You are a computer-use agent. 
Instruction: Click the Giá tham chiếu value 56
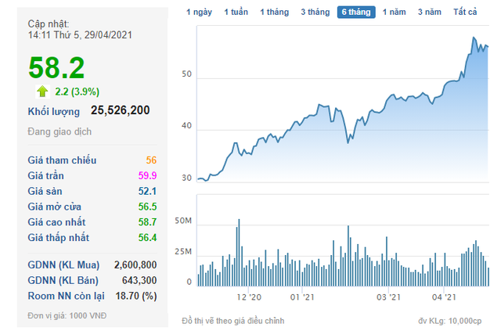coord(151,160)
